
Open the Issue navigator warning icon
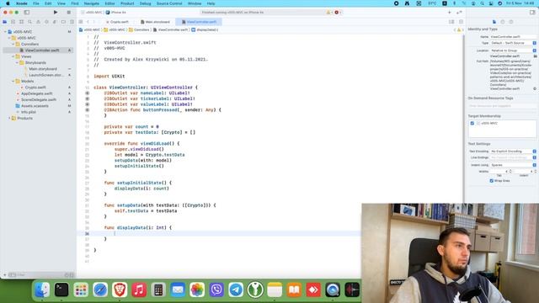point(38,22)
